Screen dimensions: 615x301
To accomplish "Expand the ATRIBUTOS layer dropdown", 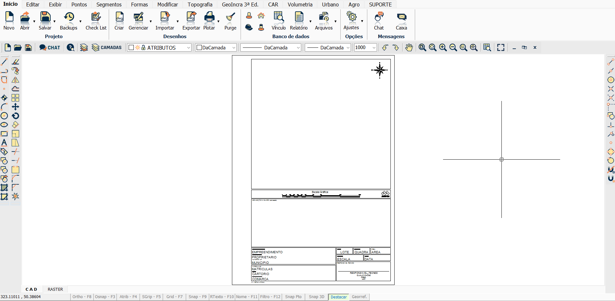I will 188,48.
